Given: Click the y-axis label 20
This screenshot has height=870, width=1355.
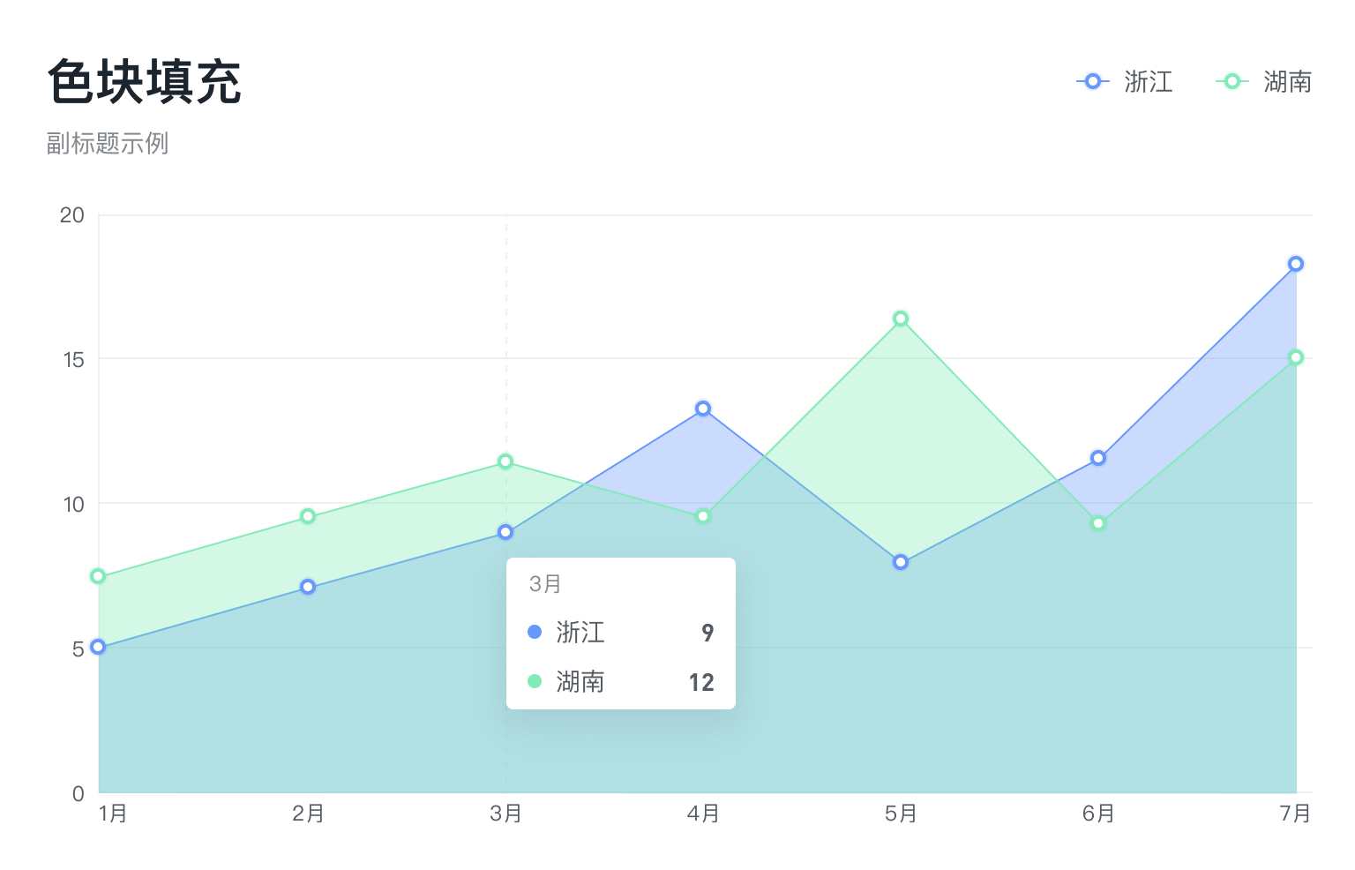Looking at the screenshot, I should (x=72, y=215).
